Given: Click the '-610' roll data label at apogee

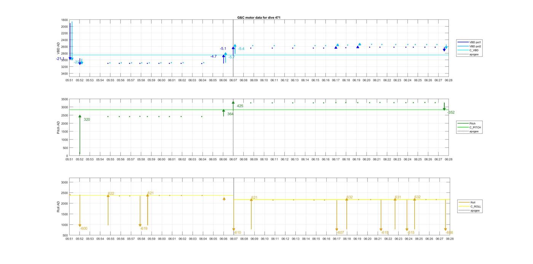Looking at the screenshot, I should (237, 233).
